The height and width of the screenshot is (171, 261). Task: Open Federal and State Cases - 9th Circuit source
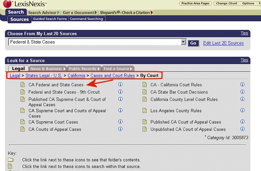coord(64,92)
